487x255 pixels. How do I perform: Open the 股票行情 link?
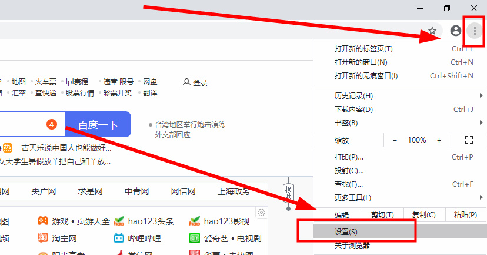(79, 92)
